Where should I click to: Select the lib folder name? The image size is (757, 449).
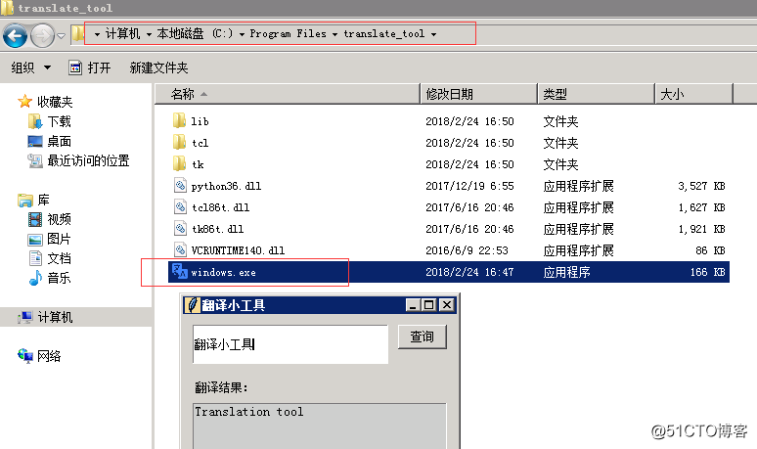[x=200, y=121]
